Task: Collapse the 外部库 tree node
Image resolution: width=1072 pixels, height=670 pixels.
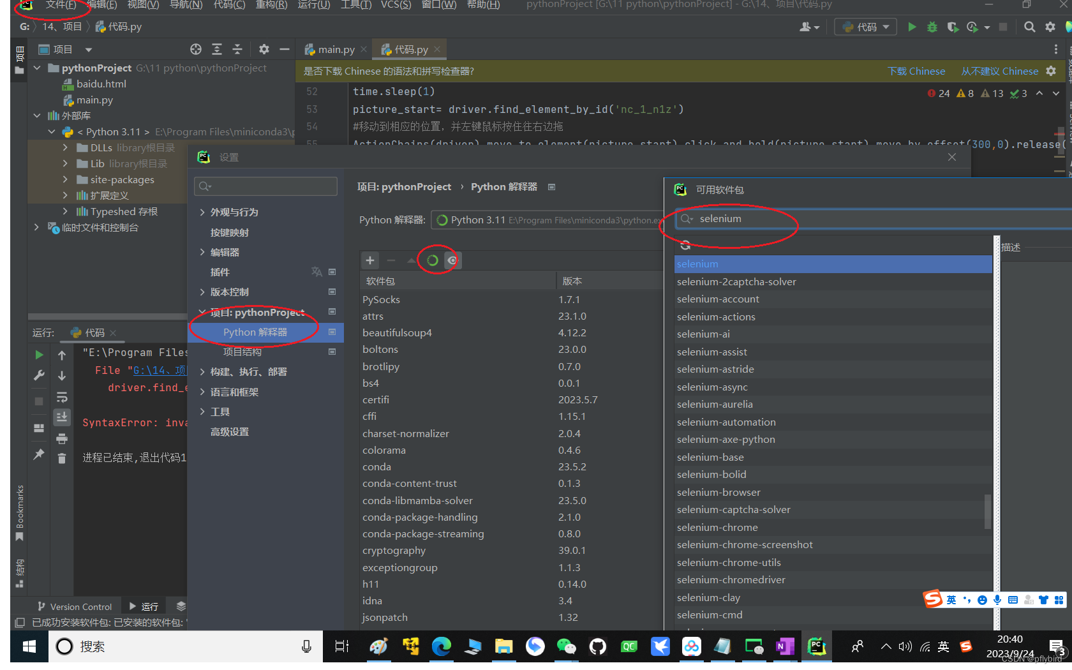Action: point(36,115)
